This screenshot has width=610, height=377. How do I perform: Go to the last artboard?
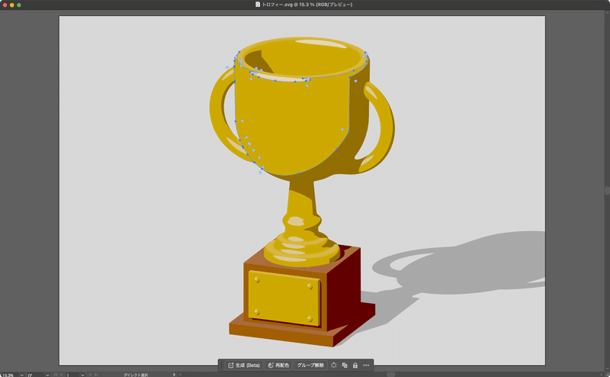[96, 375]
